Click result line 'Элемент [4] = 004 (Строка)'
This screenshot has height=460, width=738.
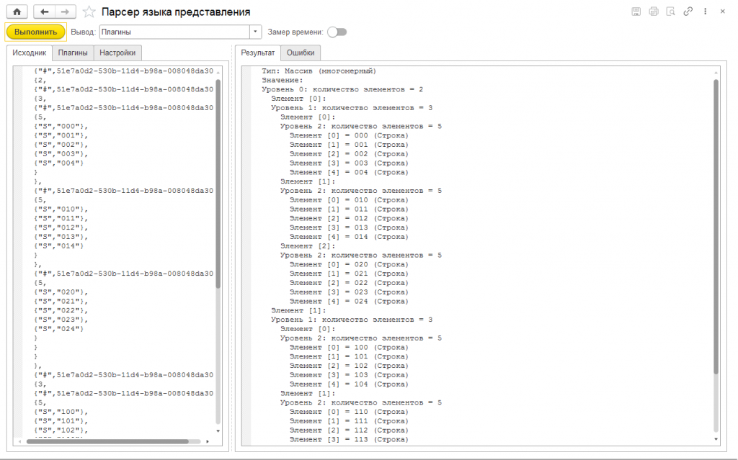tap(349, 172)
